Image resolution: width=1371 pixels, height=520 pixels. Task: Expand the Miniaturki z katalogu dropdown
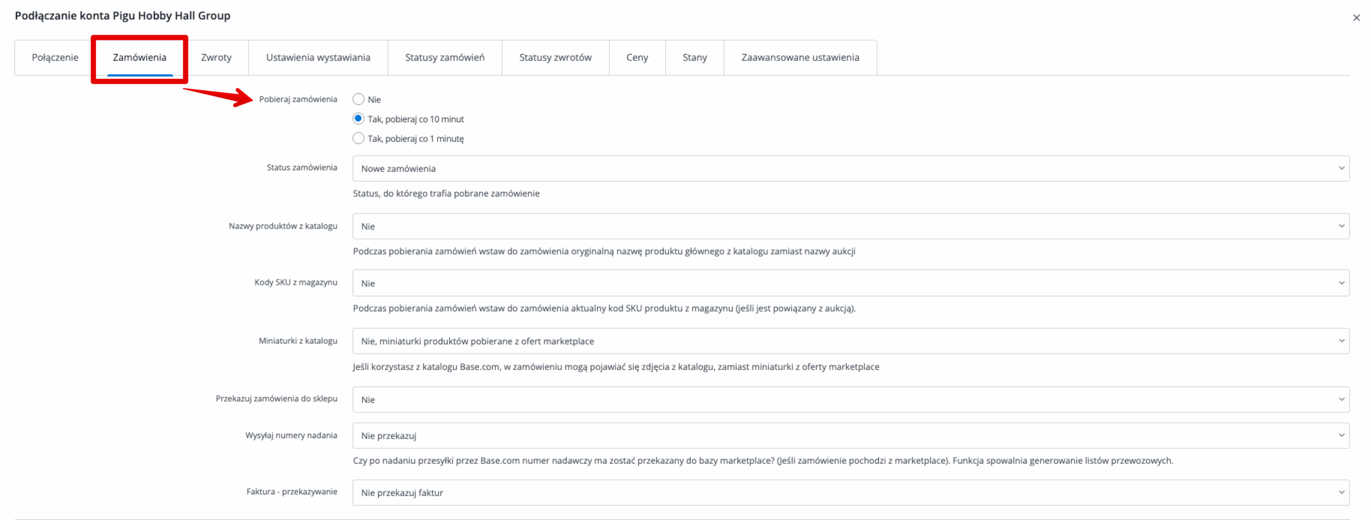click(850, 341)
